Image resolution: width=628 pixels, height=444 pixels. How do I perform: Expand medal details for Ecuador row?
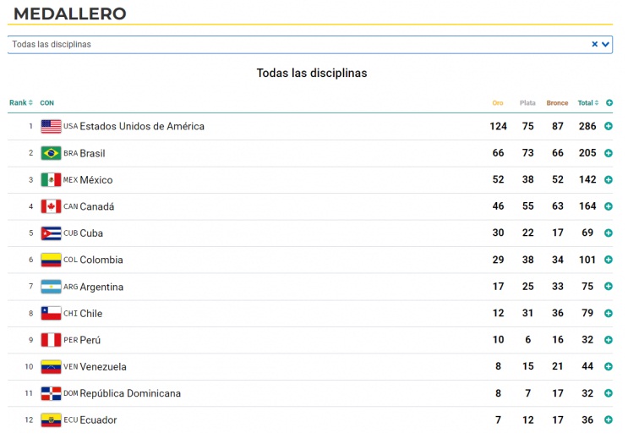[609, 420]
